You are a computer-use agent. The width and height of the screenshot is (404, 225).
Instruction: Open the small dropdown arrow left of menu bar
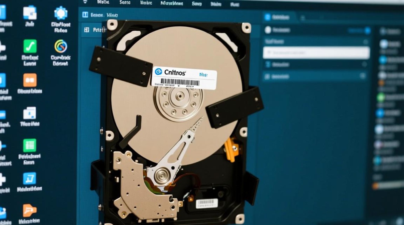tap(85, 2)
